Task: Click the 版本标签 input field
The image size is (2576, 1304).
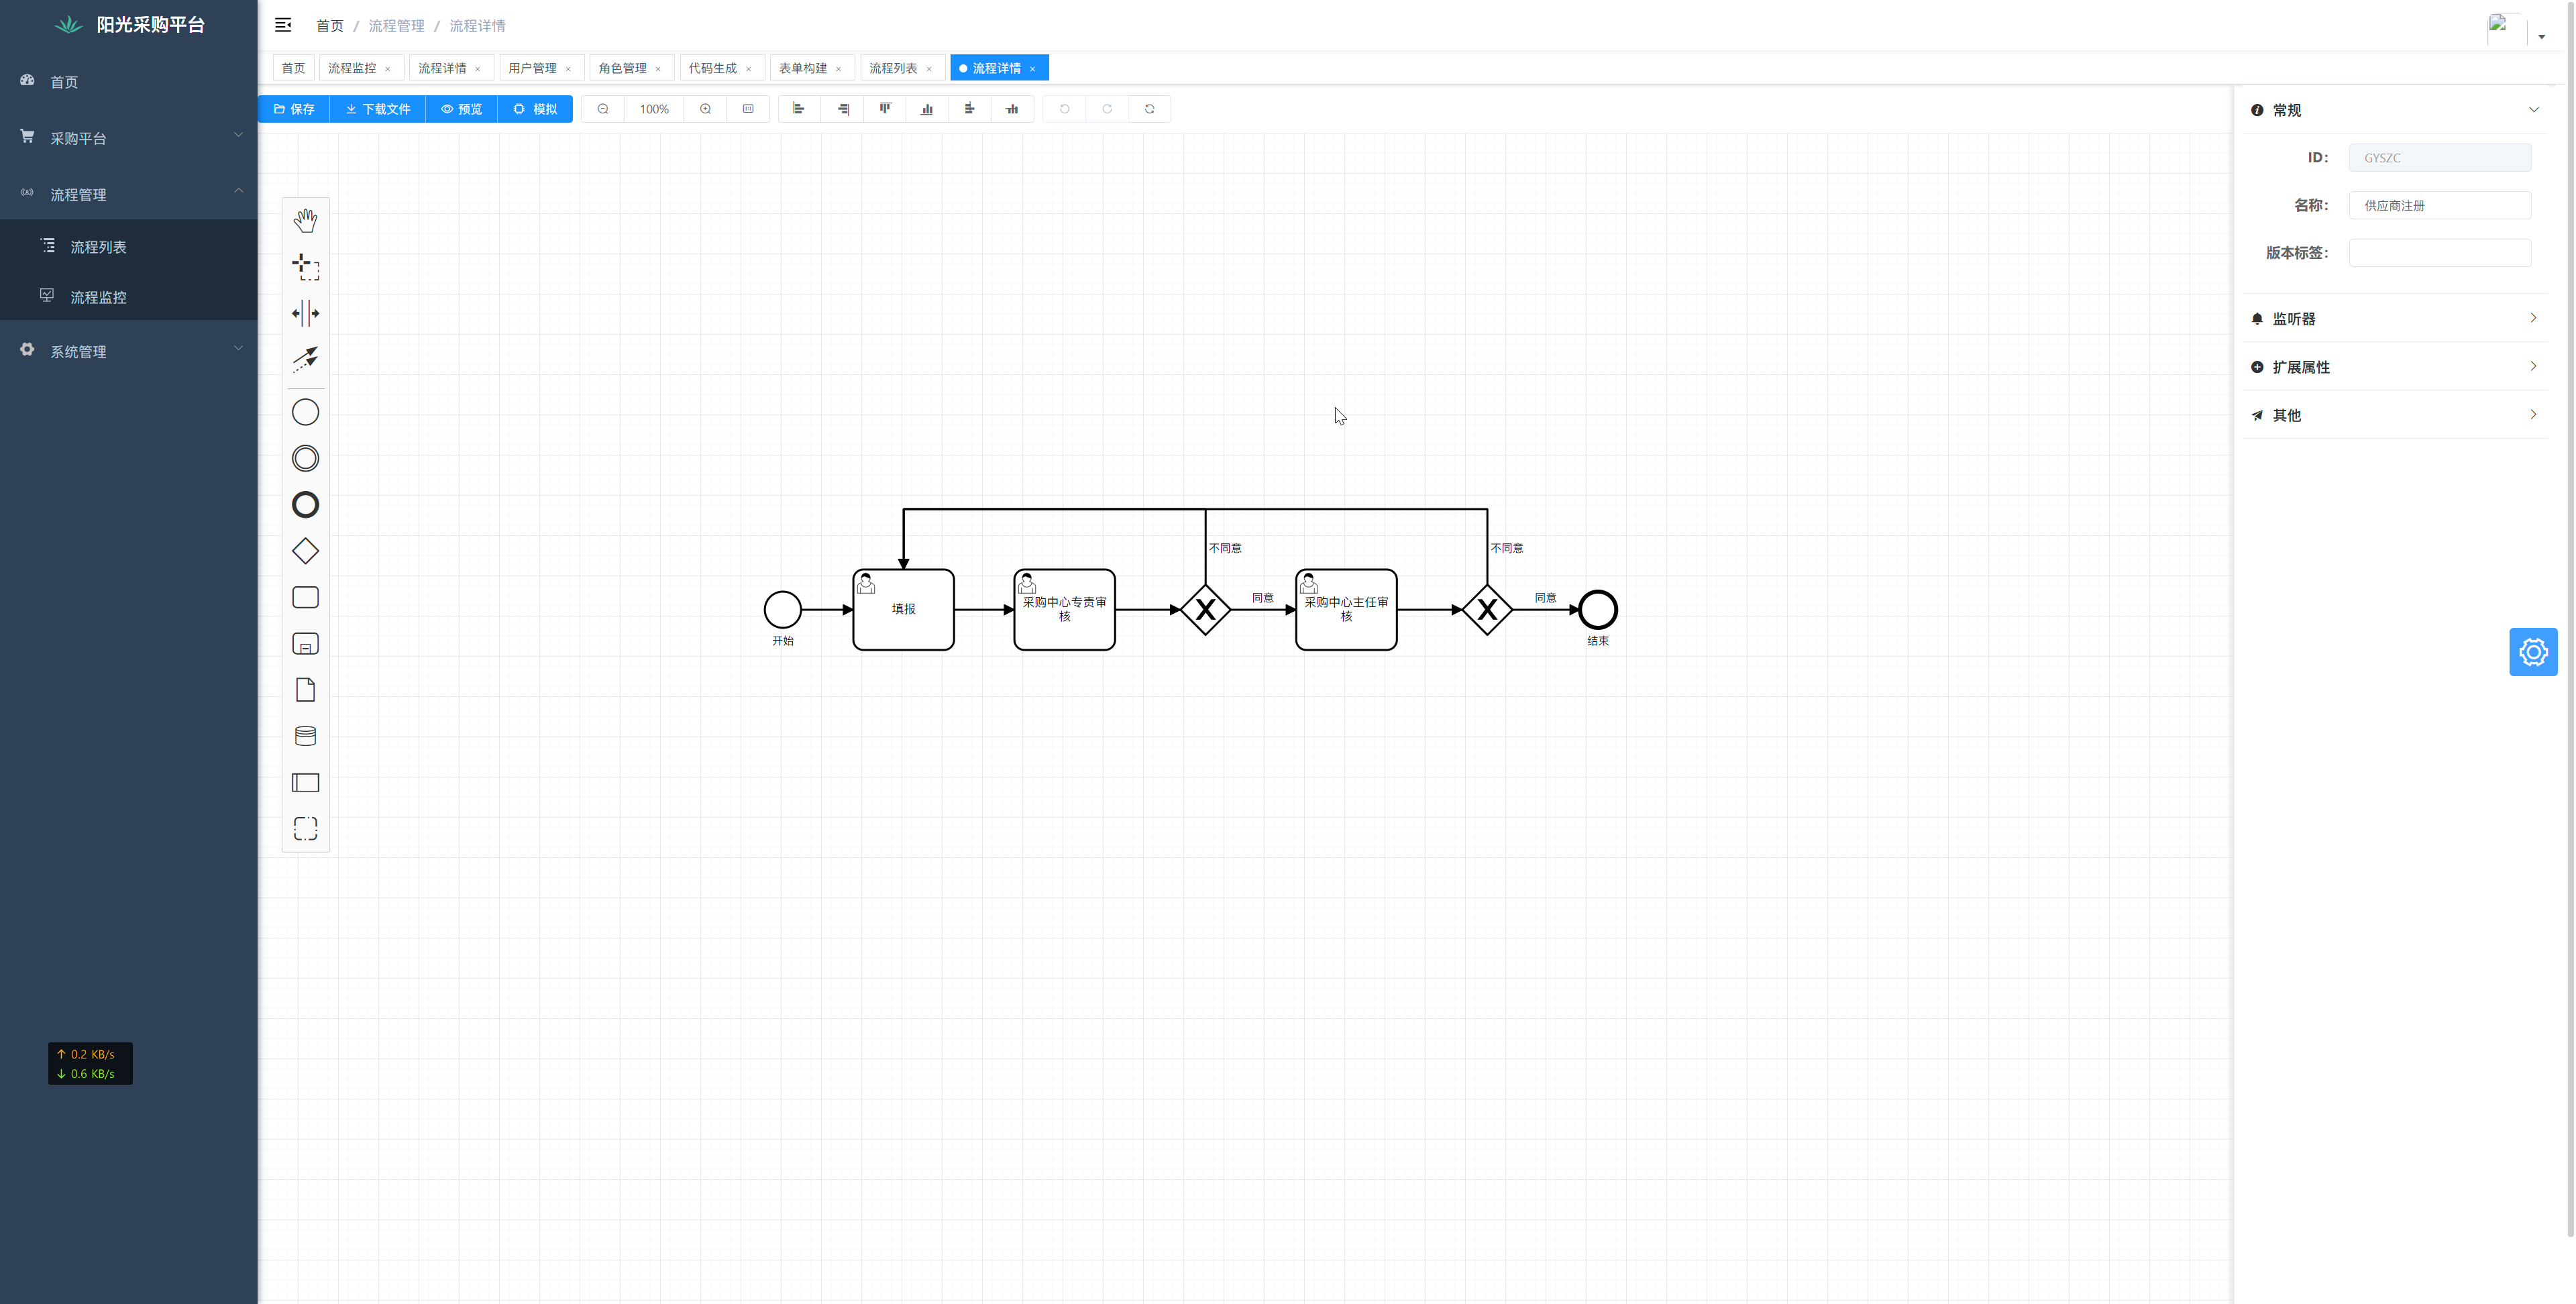Action: pyautogui.click(x=2440, y=253)
